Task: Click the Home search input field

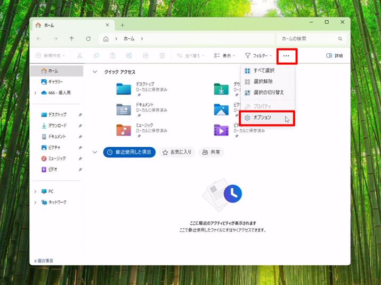Action: click(306, 39)
